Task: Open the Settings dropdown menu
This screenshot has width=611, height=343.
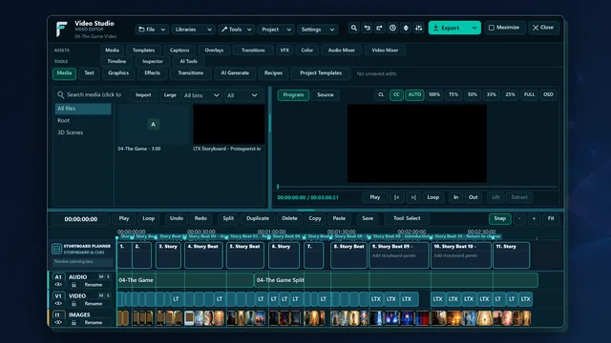Action: click(317, 30)
